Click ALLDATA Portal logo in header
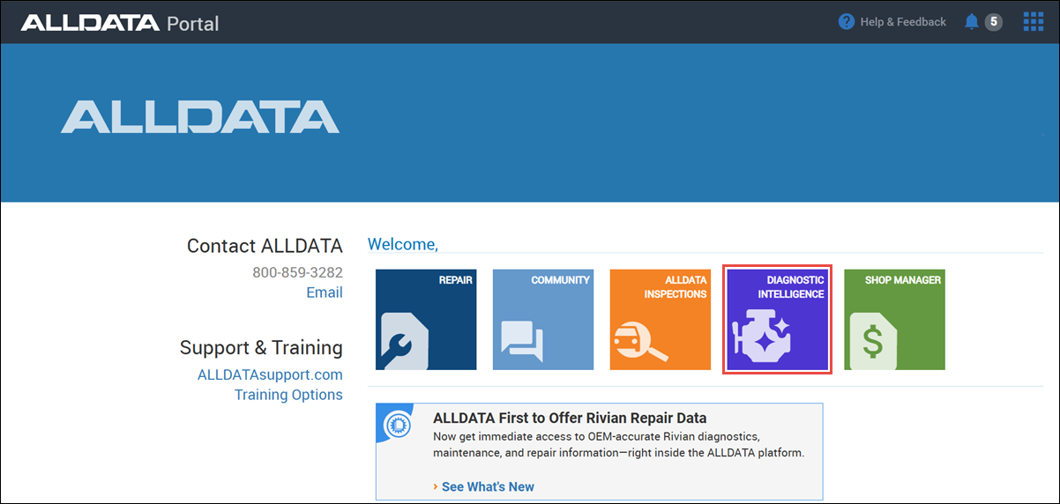 point(120,23)
